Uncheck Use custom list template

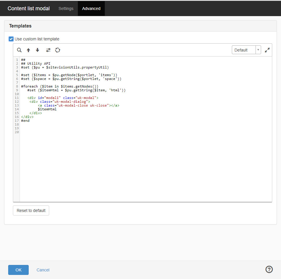[x=11, y=39]
